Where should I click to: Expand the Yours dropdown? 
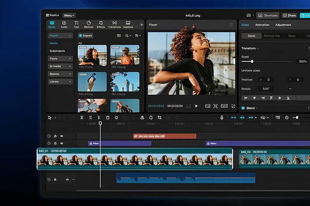[x=60, y=59]
